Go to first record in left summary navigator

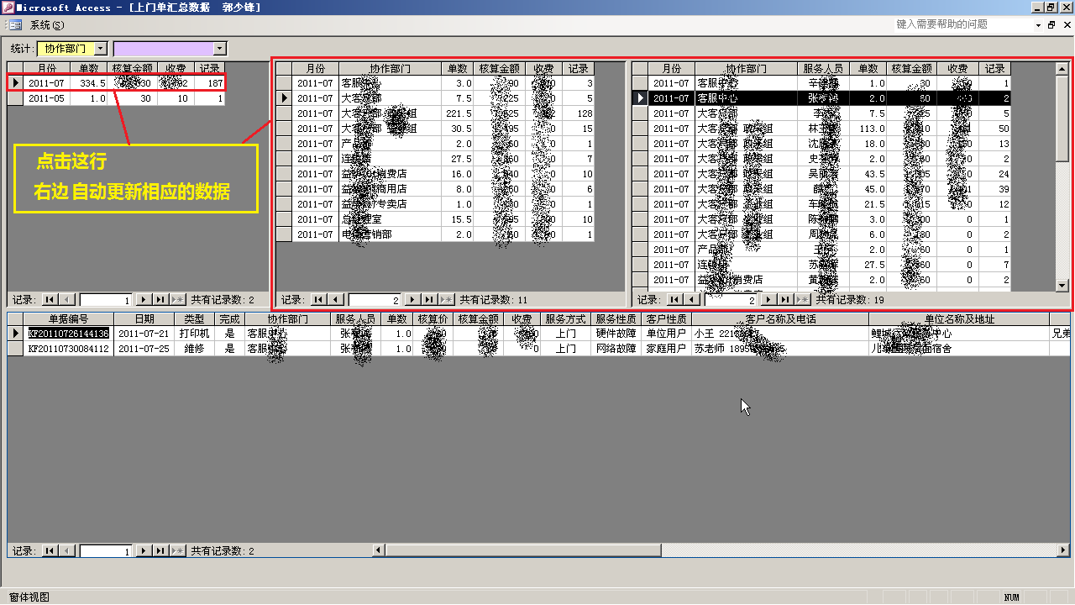tap(50, 299)
